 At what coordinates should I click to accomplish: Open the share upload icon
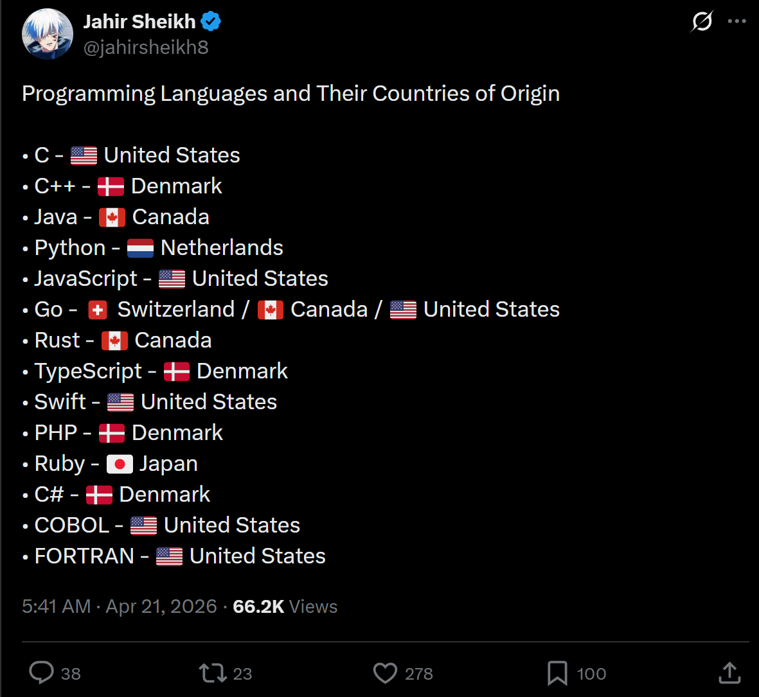tap(729, 673)
